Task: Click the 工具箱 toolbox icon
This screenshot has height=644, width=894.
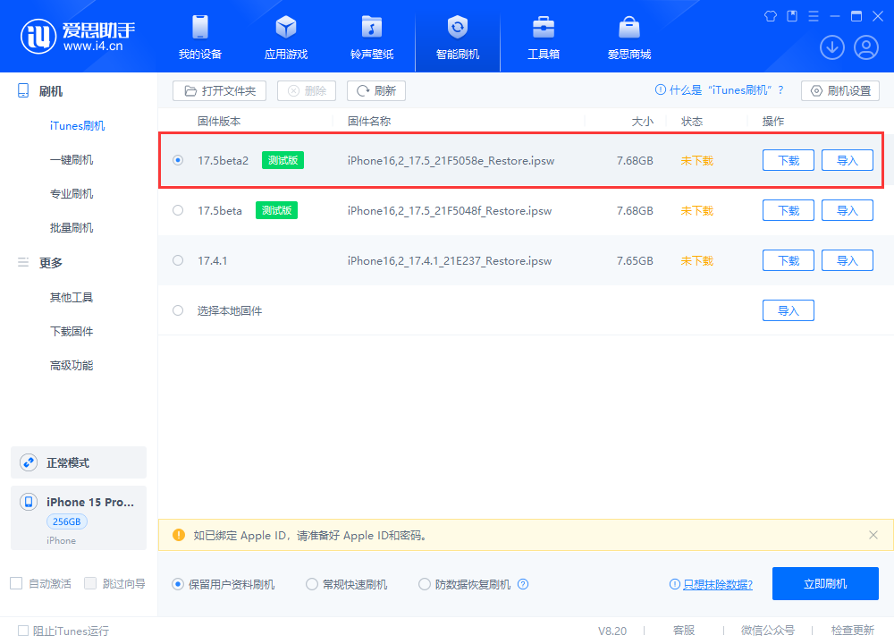Action: pyautogui.click(x=543, y=29)
